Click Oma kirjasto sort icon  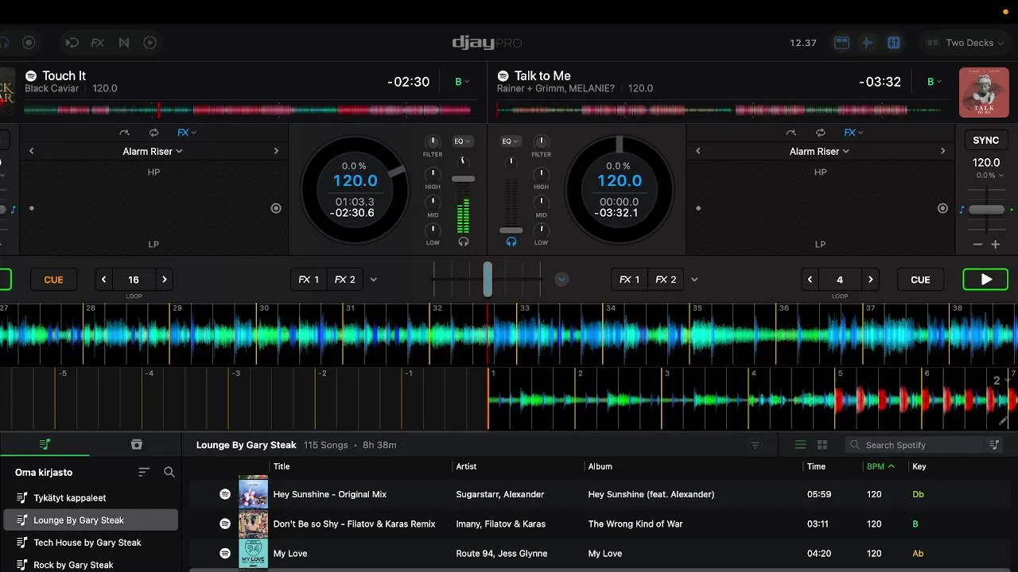tap(144, 472)
